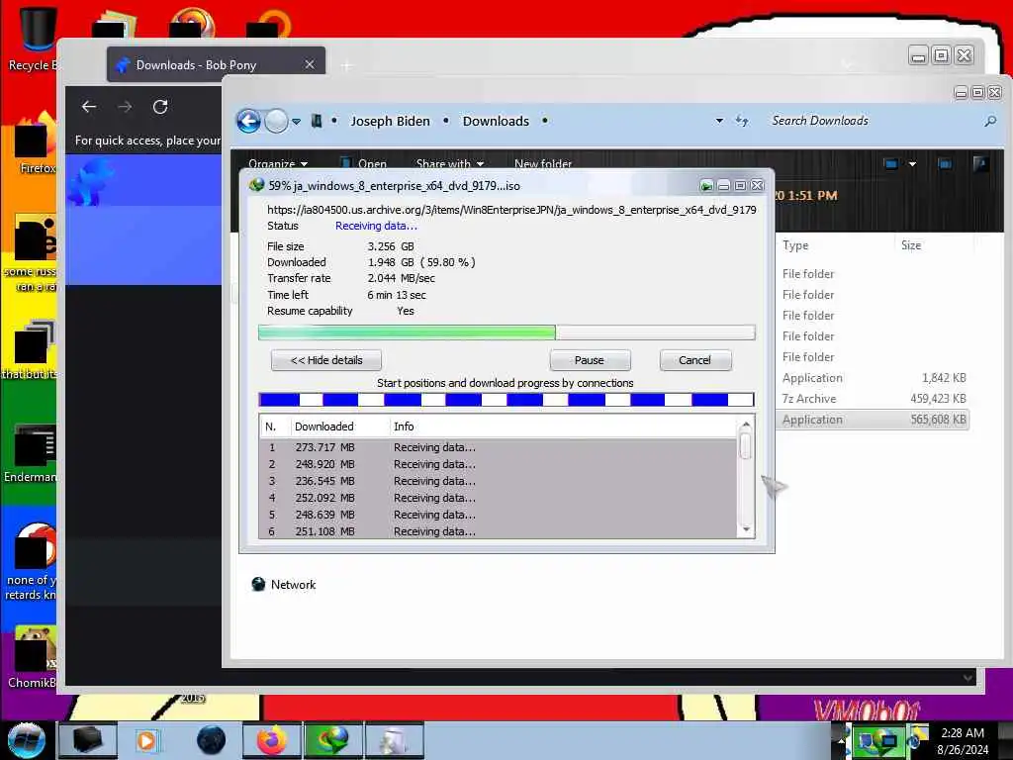
Task: Click the Size column header
Action: coord(911,245)
